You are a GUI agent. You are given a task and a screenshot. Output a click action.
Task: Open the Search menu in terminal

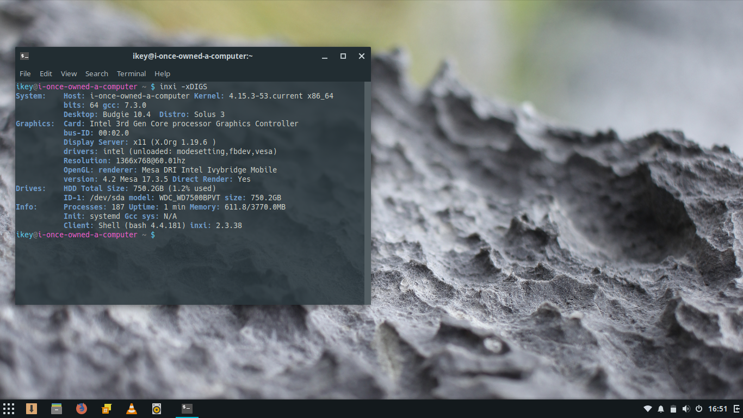tap(97, 73)
